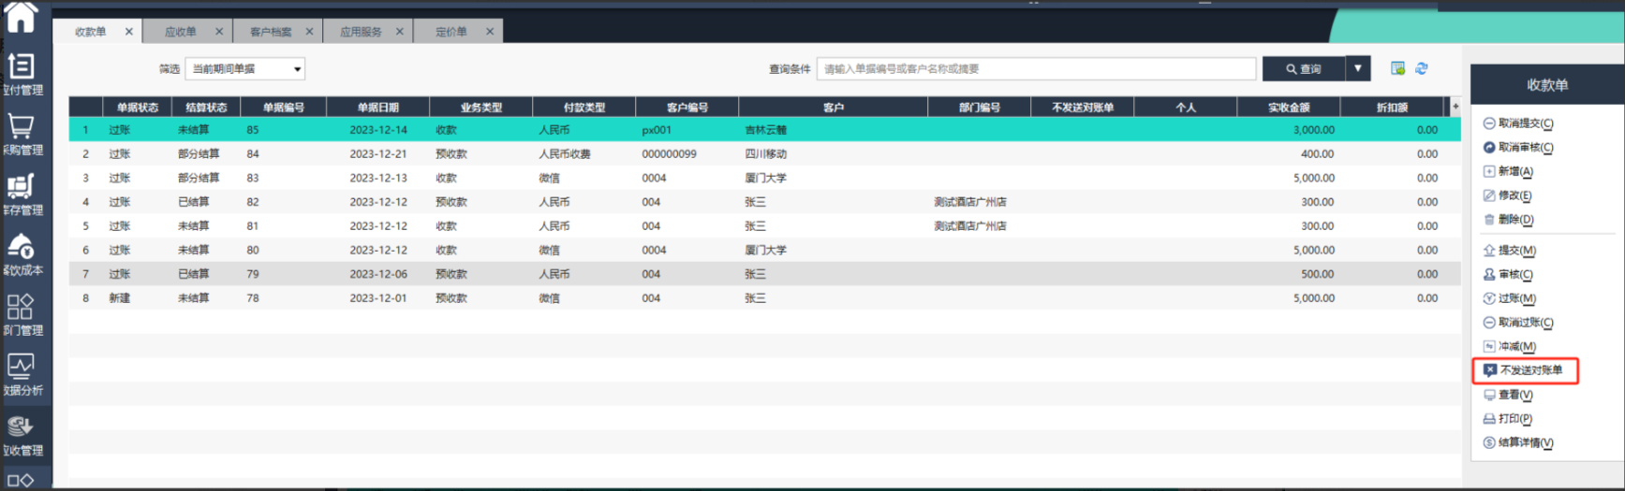Switch to the 应收单 tab

tap(181, 32)
